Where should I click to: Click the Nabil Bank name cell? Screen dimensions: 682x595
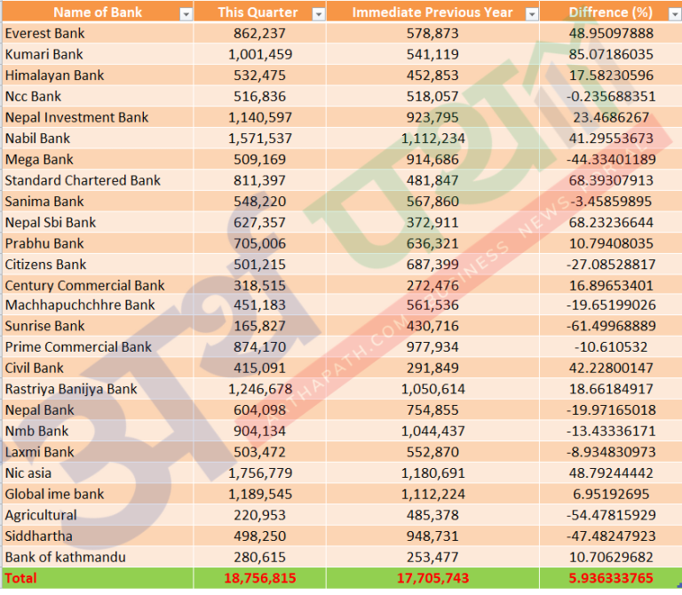(x=98, y=139)
